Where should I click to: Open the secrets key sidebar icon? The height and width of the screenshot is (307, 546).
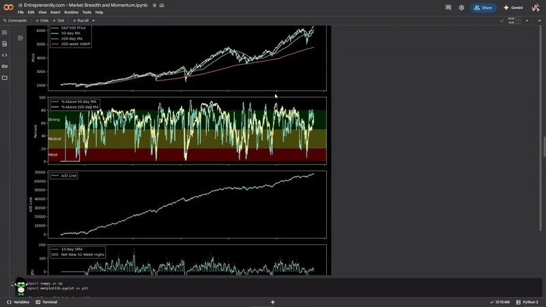(x=5, y=66)
